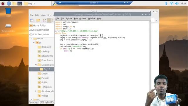Open the volume control
This screenshot has width=188, height=106.
(177, 4)
